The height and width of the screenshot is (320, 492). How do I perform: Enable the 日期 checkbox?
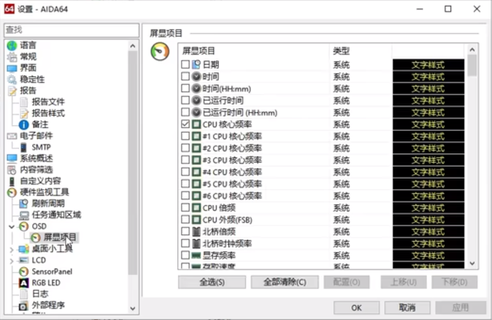186,65
